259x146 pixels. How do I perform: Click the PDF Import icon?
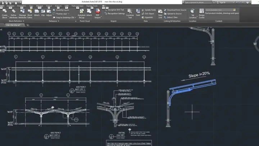coord(97,12)
